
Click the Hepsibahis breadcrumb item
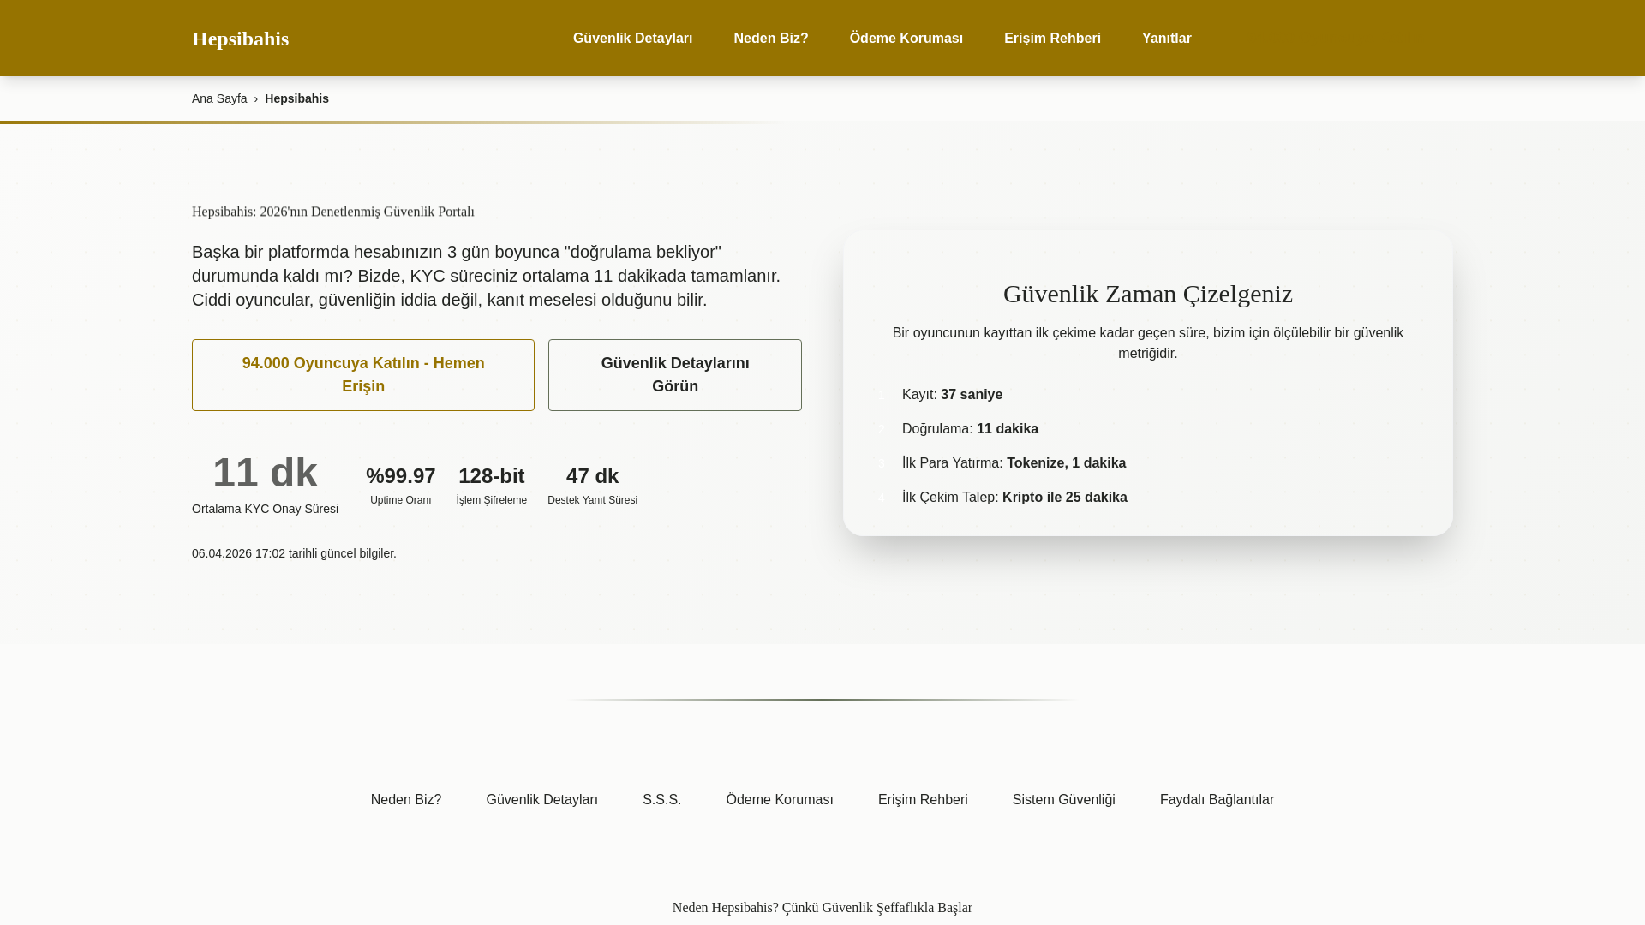pos(296,98)
